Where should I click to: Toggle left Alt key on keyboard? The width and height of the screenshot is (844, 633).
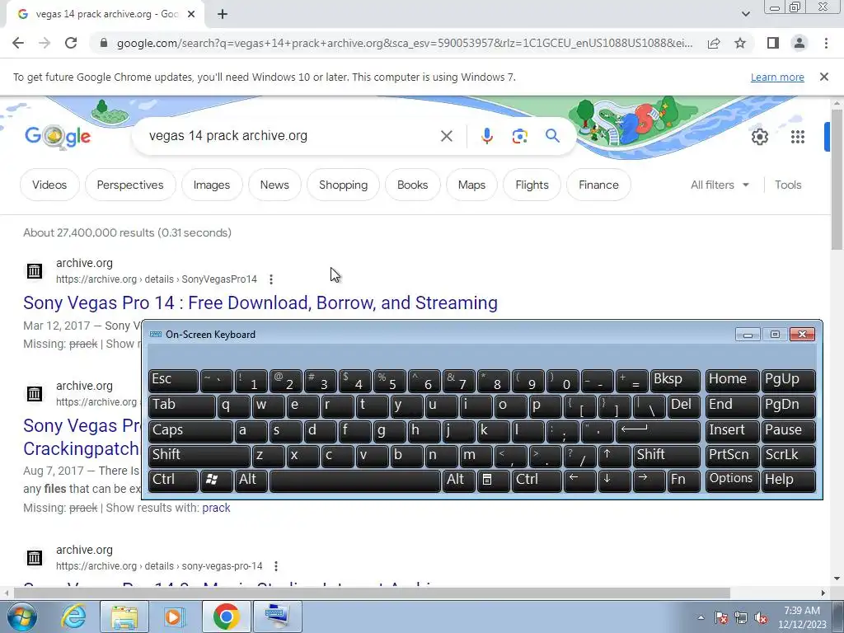point(251,481)
